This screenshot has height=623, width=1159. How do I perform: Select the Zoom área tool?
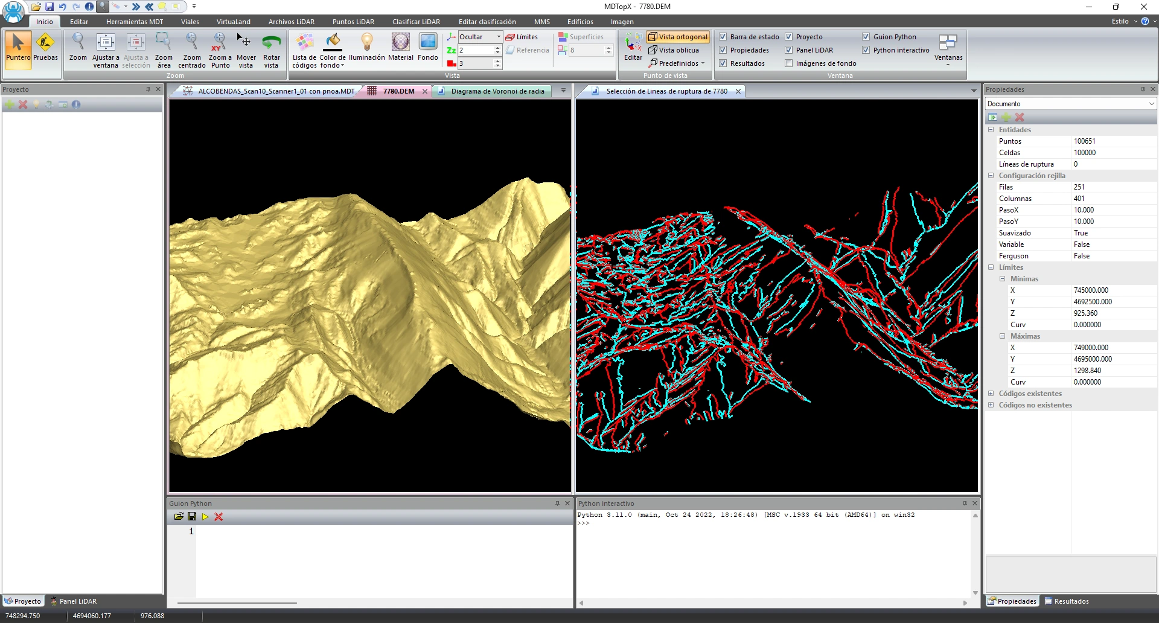(x=164, y=50)
